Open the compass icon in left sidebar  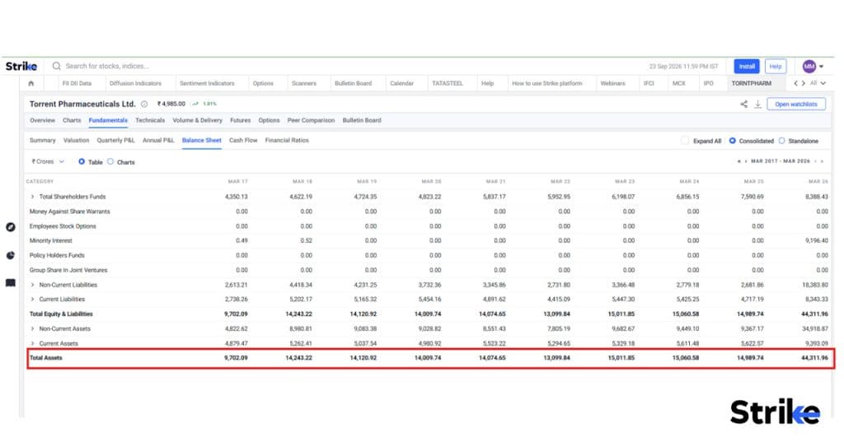pos(10,227)
